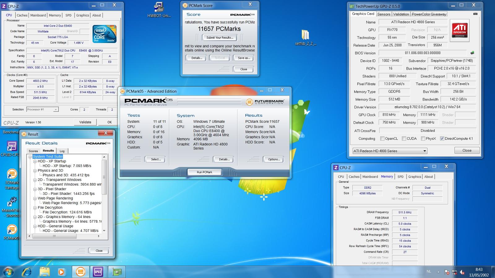Click the Result list scroll down arrow
495x278 pixels.
point(104,231)
